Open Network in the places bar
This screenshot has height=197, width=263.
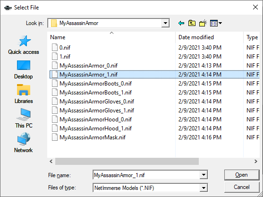pos(24,143)
